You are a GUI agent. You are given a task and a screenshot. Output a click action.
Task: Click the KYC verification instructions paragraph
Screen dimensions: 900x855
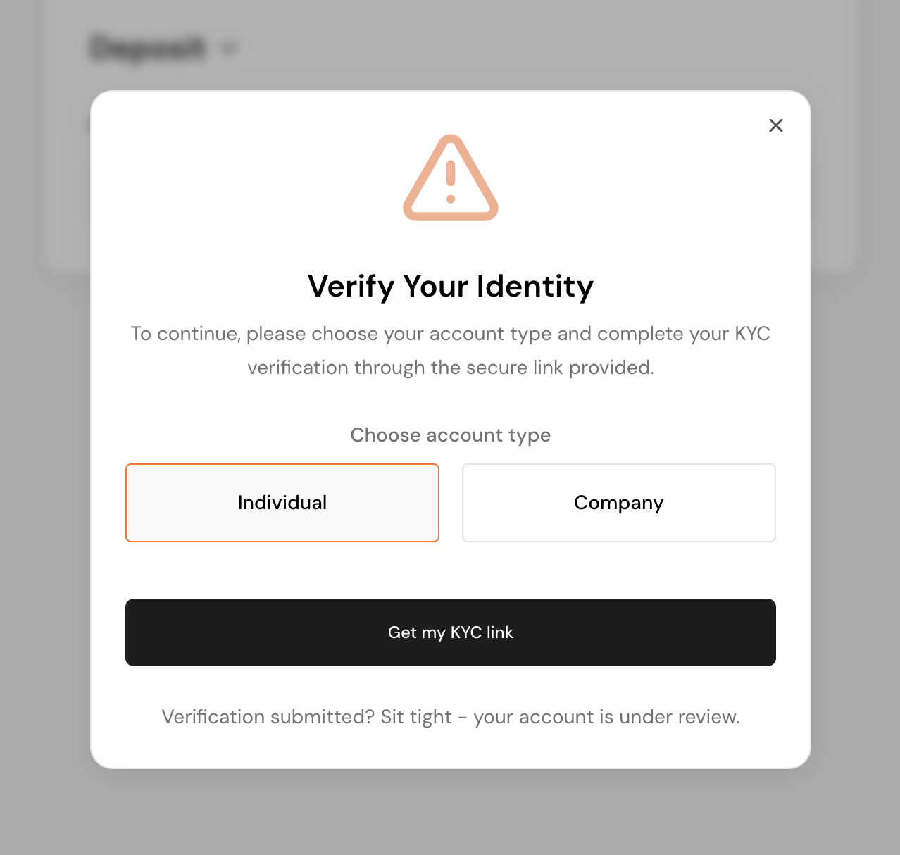(x=451, y=351)
